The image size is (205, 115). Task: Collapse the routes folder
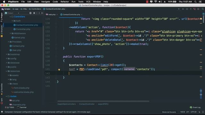point(6,96)
